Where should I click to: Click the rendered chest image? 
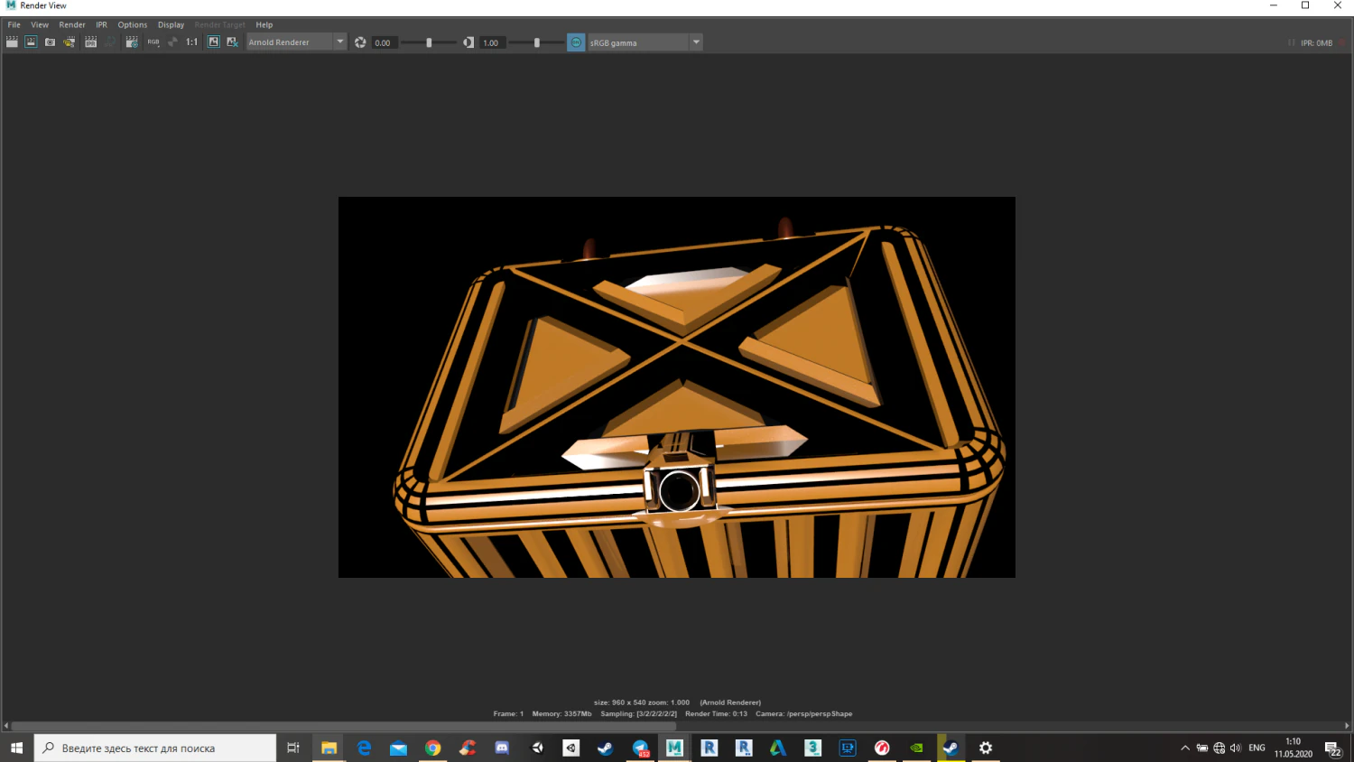677,387
